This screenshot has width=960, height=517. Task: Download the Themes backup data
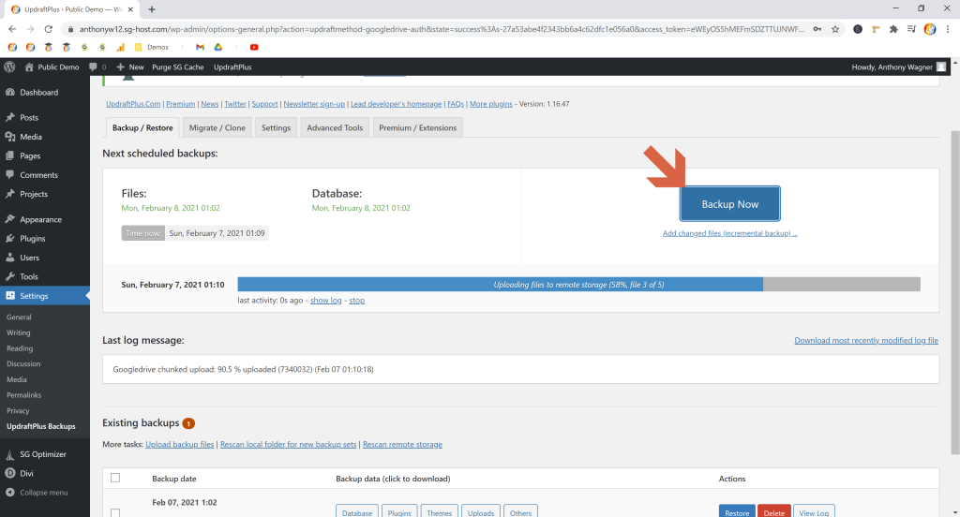coord(439,512)
